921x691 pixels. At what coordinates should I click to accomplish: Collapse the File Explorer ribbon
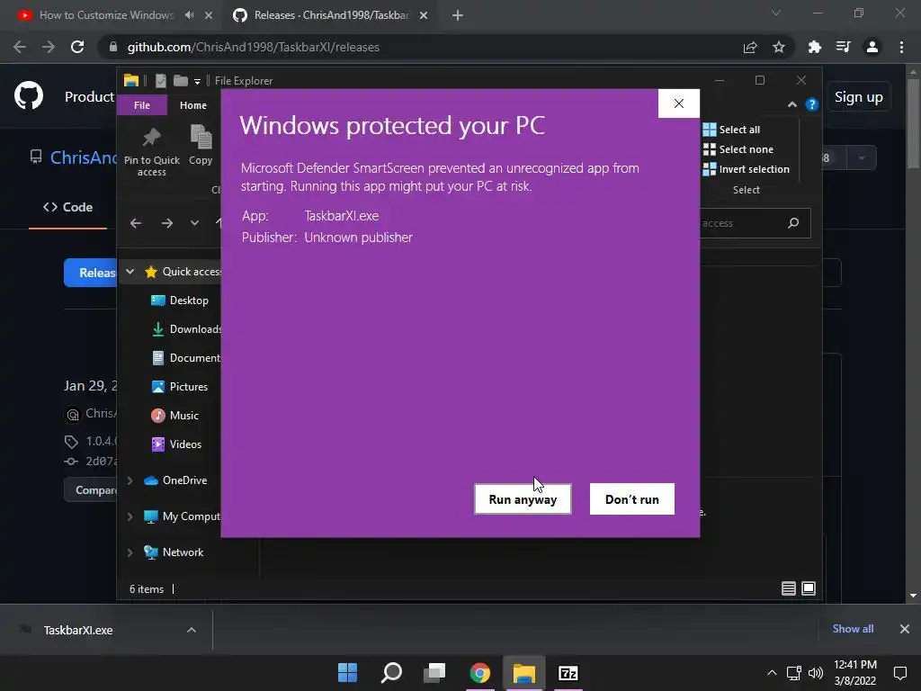click(x=791, y=104)
